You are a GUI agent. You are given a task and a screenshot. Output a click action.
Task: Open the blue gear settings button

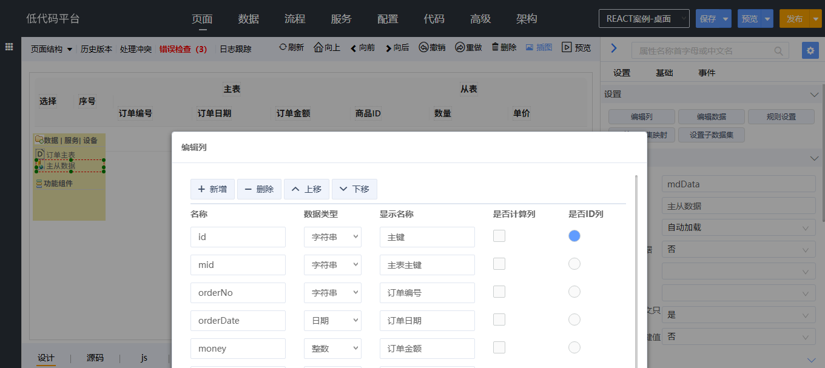(x=810, y=50)
